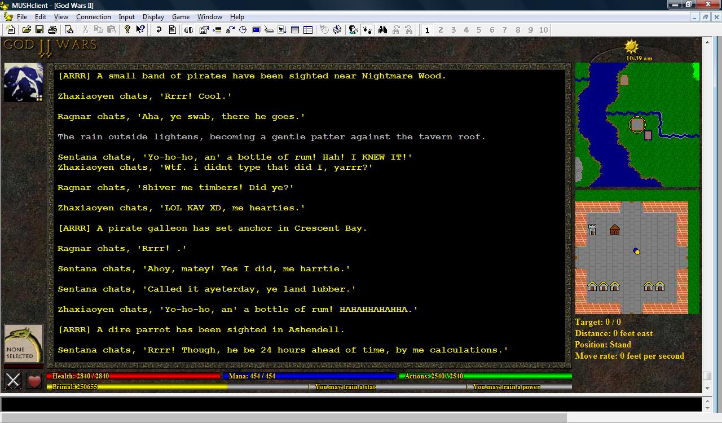Click the yellow question mark Help icon
The height and width of the screenshot is (423, 722).
tap(127, 30)
